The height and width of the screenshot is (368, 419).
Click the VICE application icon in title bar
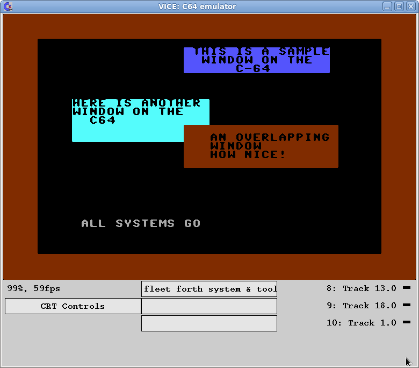pyautogui.click(x=8, y=6)
